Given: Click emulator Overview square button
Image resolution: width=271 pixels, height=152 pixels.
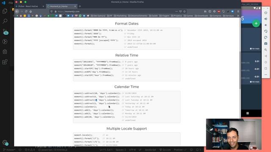Looking at the screenshot, I should click(266, 68).
